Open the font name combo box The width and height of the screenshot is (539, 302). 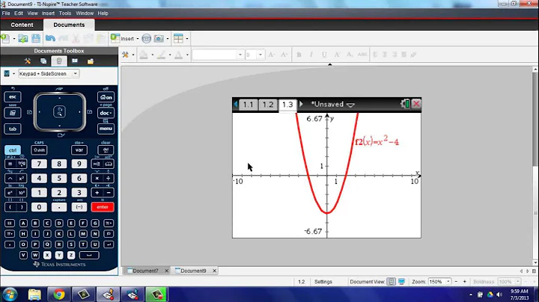pyautogui.click(x=218, y=55)
